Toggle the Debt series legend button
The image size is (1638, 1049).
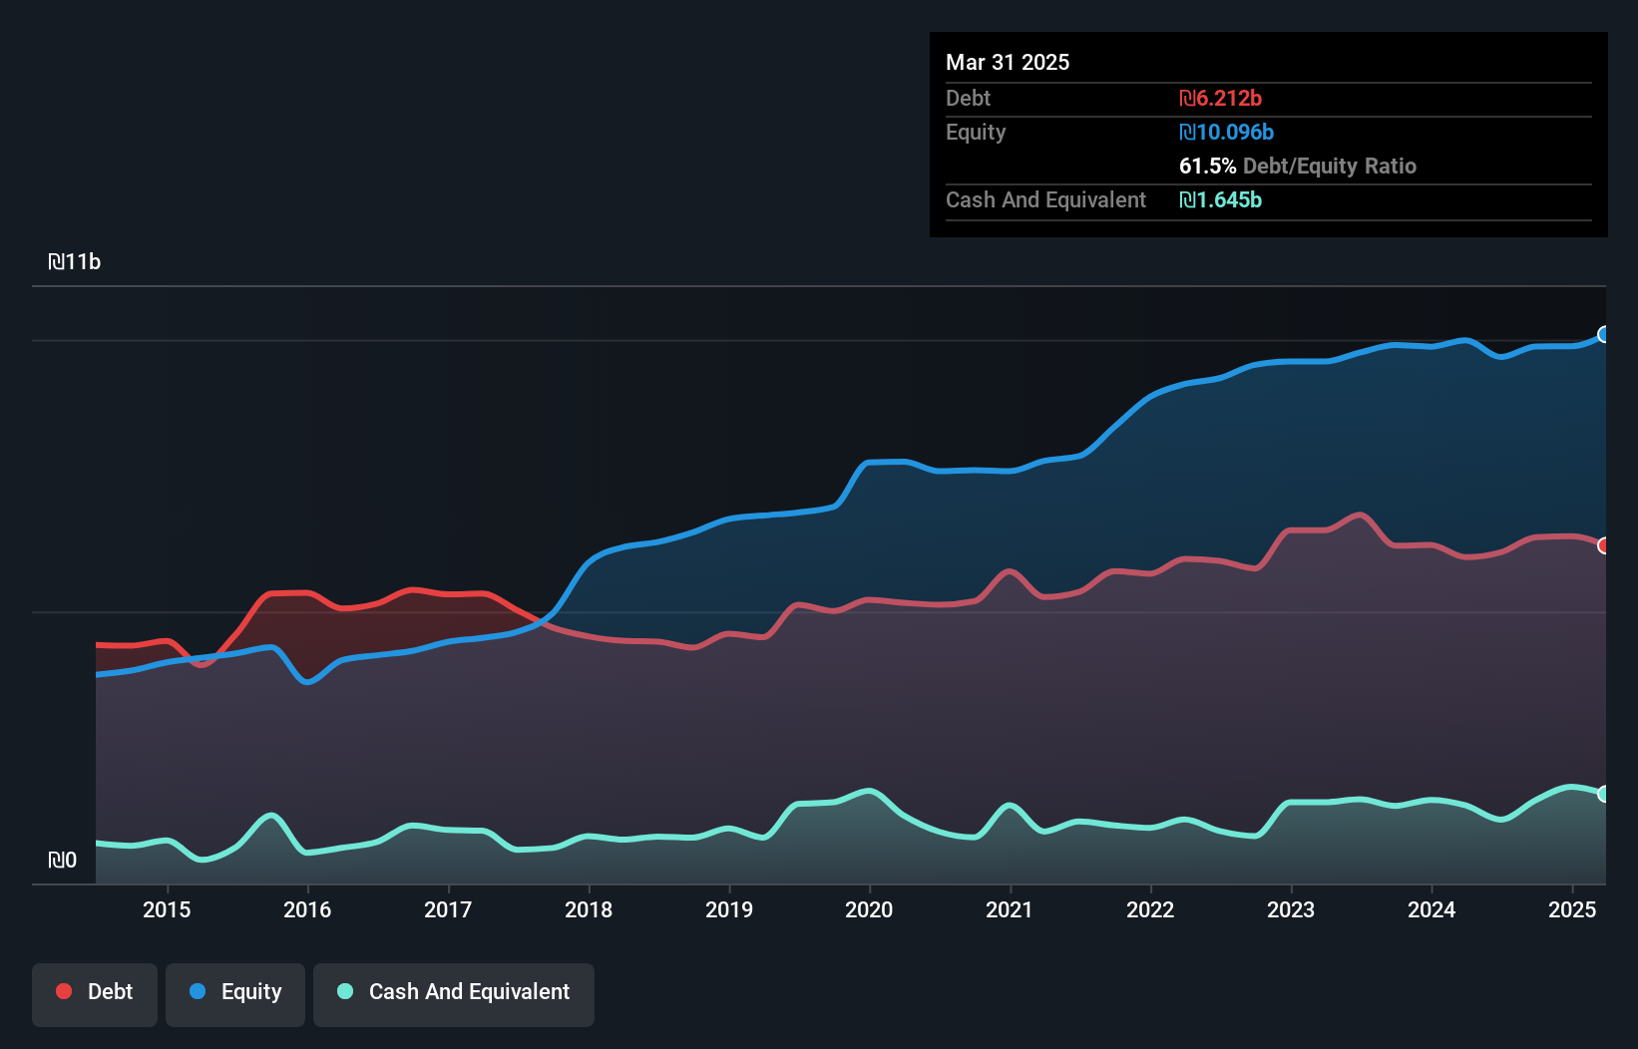click(95, 994)
